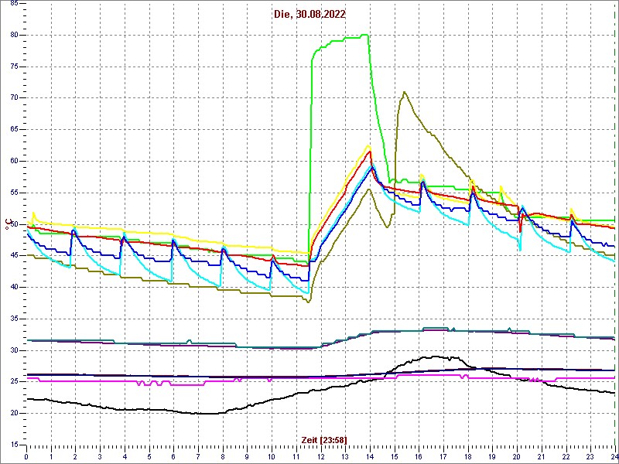The image size is (619, 464).
Task: Select the 45 value on the temperature axis
Action: point(13,256)
